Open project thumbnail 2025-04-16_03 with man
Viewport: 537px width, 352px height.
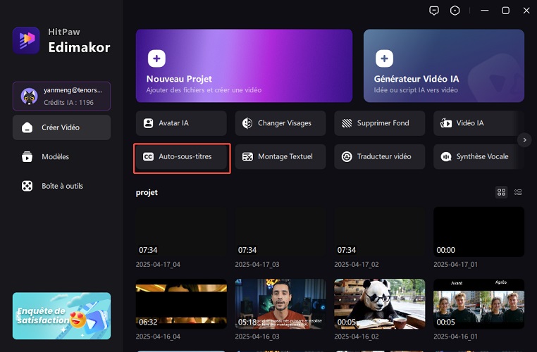pos(280,303)
